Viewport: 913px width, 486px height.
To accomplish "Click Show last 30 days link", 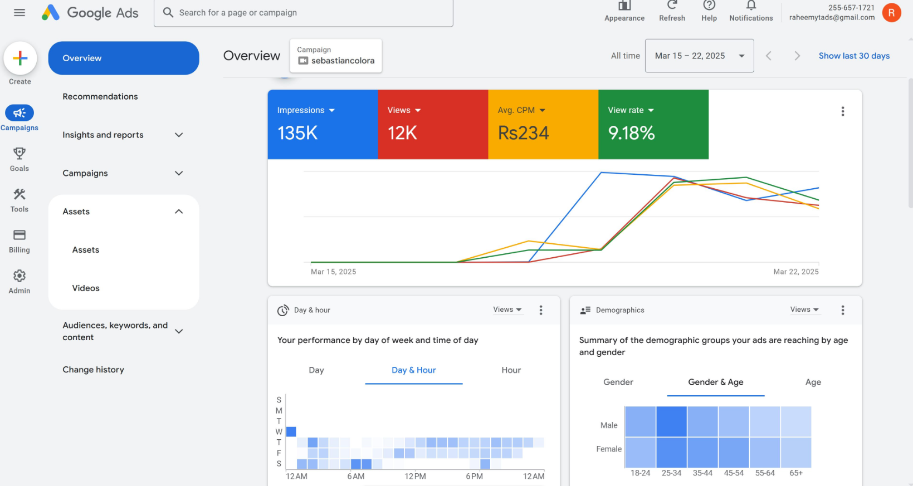I will tap(853, 56).
